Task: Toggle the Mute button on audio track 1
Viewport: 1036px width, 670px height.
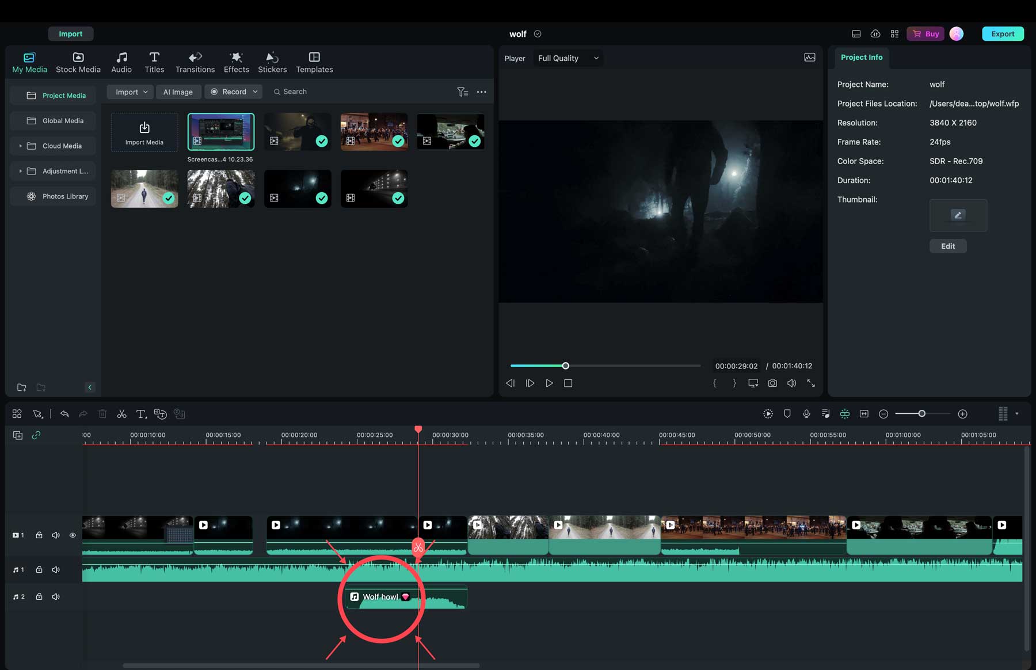Action: [56, 569]
